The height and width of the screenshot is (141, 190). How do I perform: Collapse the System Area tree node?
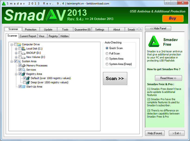click(12, 61)
